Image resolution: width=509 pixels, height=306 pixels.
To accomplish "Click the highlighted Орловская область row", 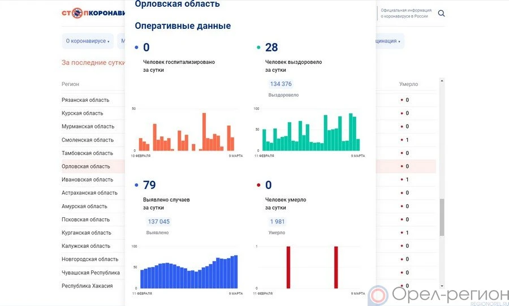I will (86, 166).
